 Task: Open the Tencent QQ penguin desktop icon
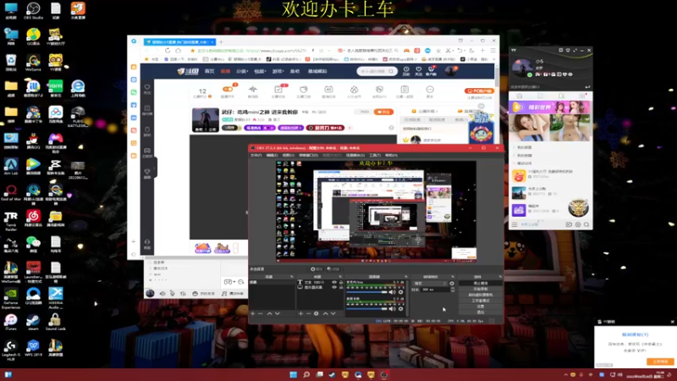click(x=33, y=141)
